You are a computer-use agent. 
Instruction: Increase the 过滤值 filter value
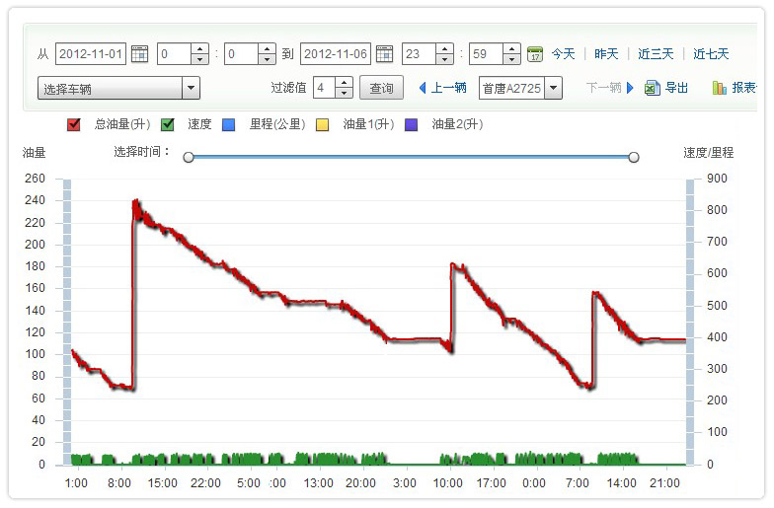coord(344,83)
